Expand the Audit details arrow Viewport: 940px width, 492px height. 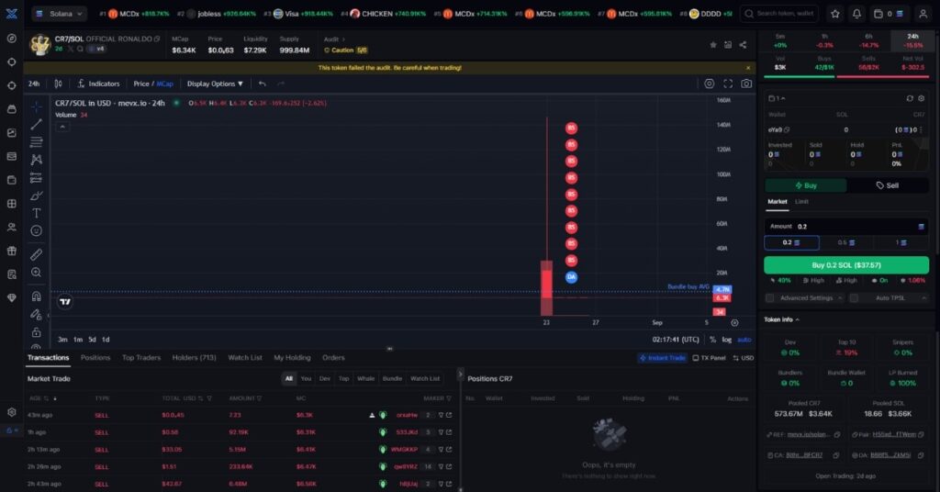(x=343, y=39)
